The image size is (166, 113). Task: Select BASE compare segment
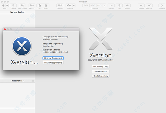click(x=86, y=6)
